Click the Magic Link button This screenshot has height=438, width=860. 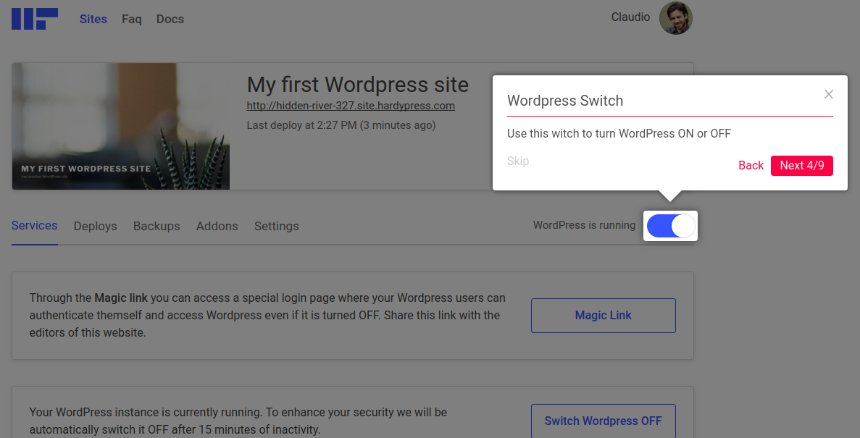603,316
